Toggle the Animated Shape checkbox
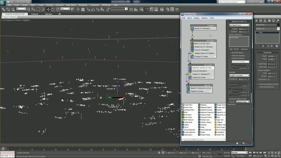The image size is (281, 158). click(230, 53)
